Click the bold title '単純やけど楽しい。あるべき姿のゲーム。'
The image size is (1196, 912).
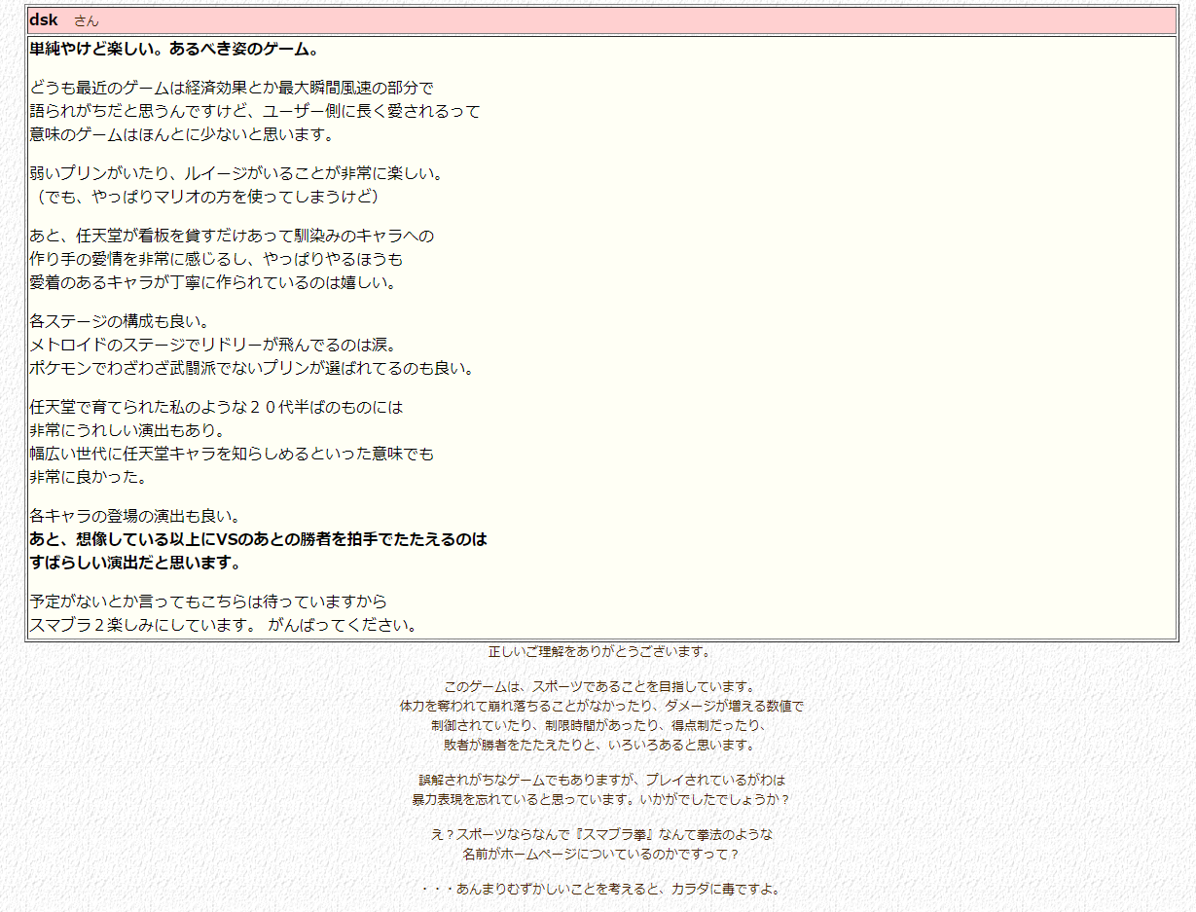(174, 49)
